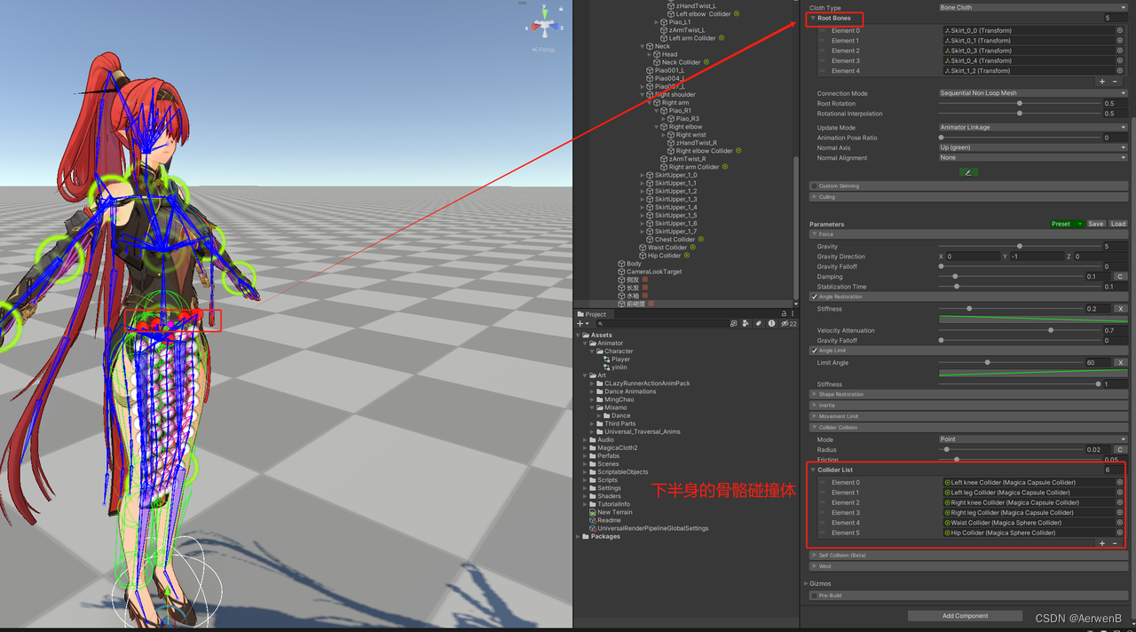Click the Limit Angle value field
The width and height of the screenshot is (1136, 632).
[1096, 362]
